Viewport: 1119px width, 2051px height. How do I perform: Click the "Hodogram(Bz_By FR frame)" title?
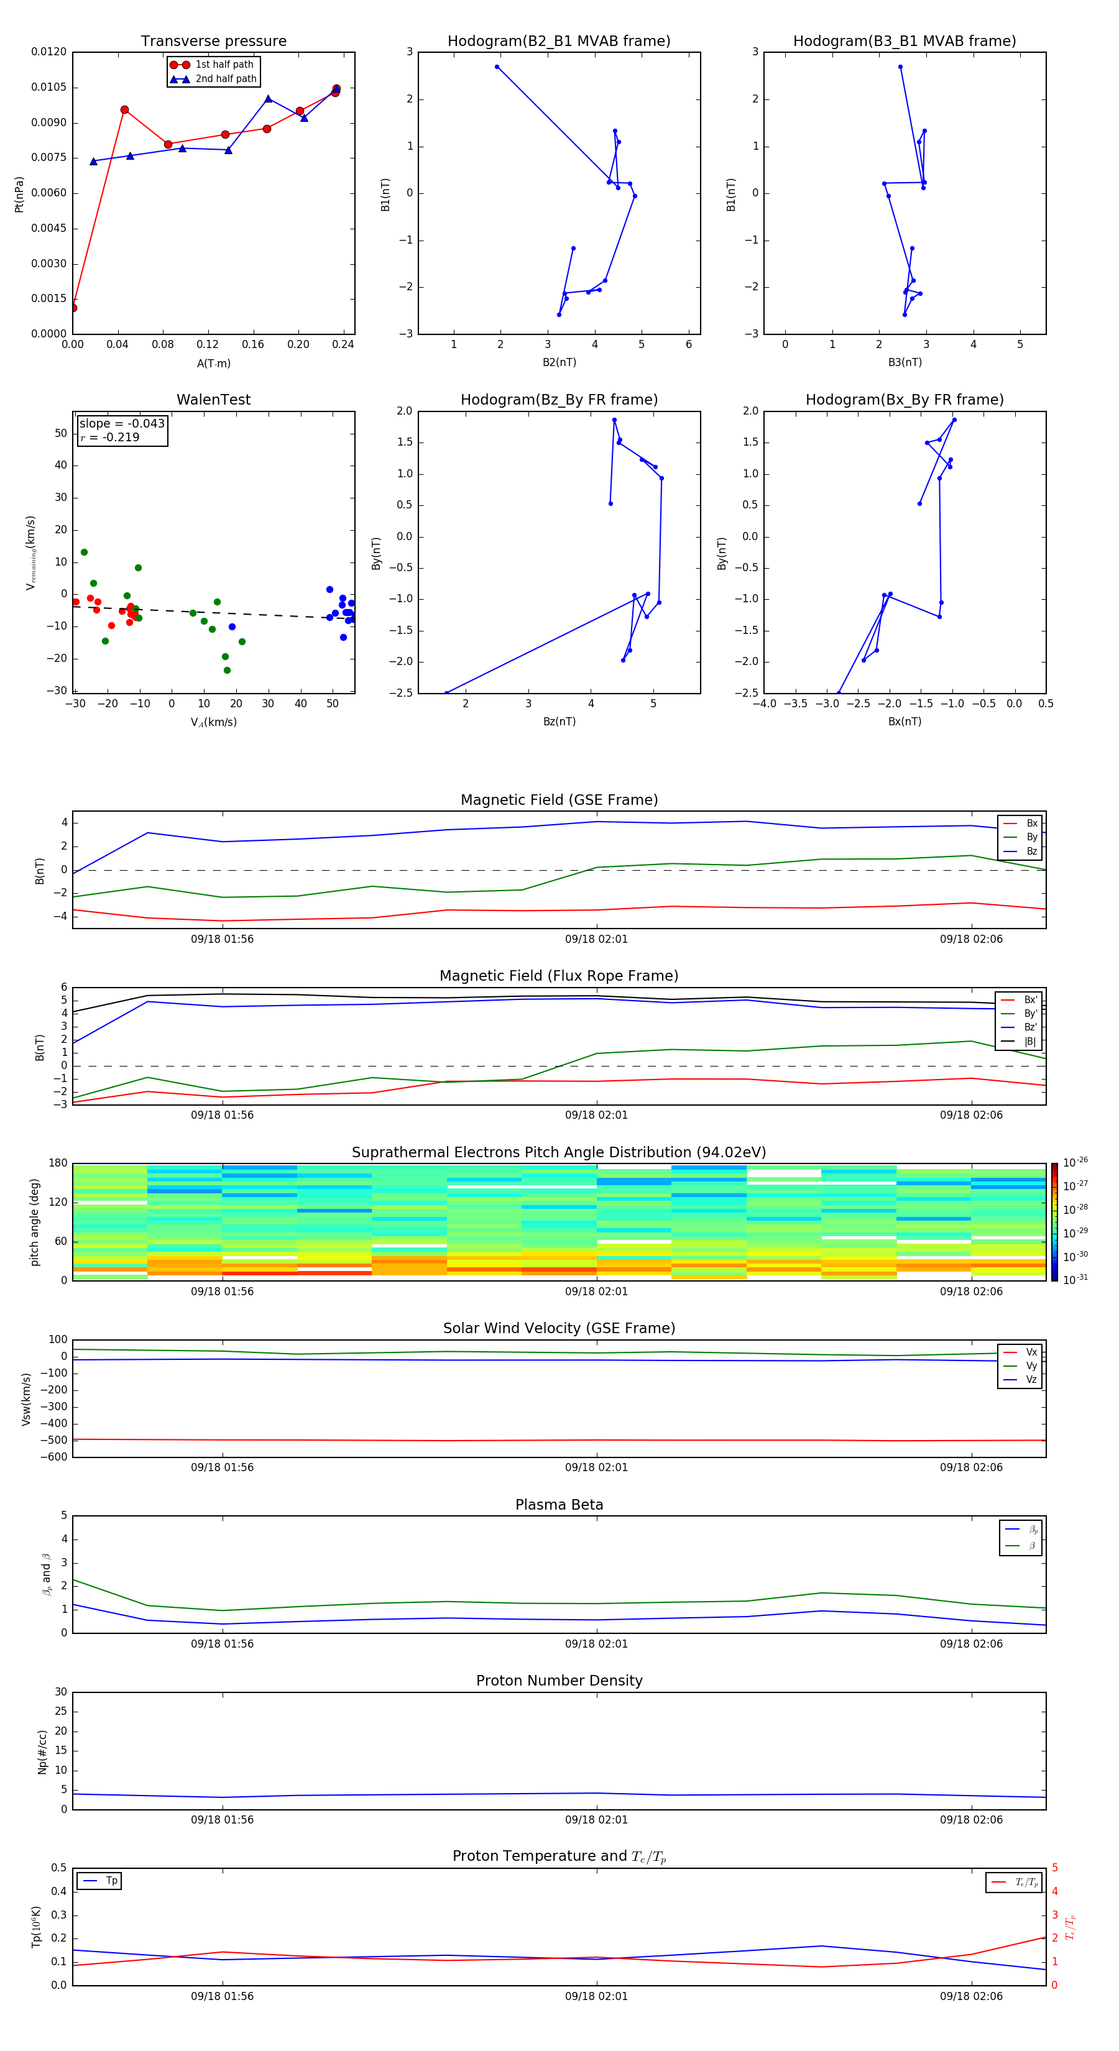tap(559, 400)
